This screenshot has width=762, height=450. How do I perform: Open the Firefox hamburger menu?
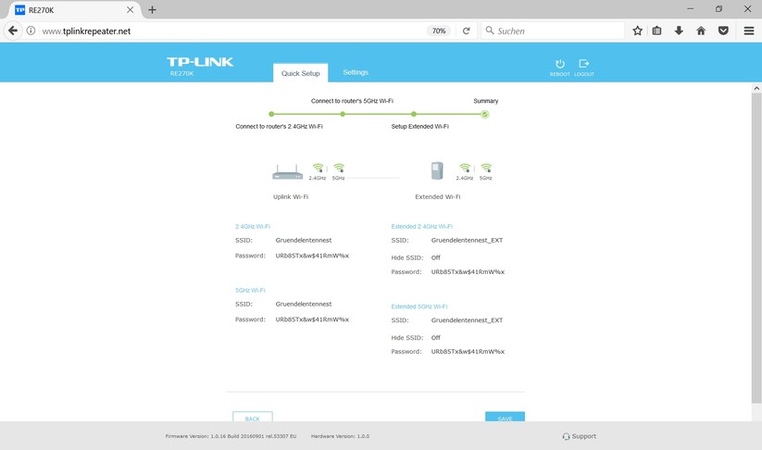[748, 31]
